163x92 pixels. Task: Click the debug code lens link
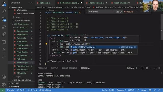51,10
